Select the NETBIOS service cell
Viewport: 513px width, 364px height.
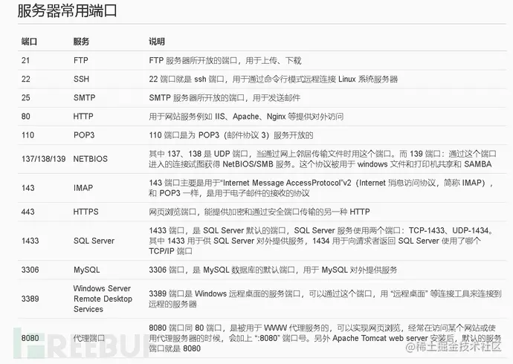90,159
